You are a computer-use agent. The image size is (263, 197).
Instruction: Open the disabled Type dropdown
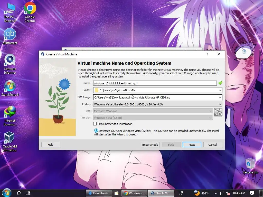point(153,111)
